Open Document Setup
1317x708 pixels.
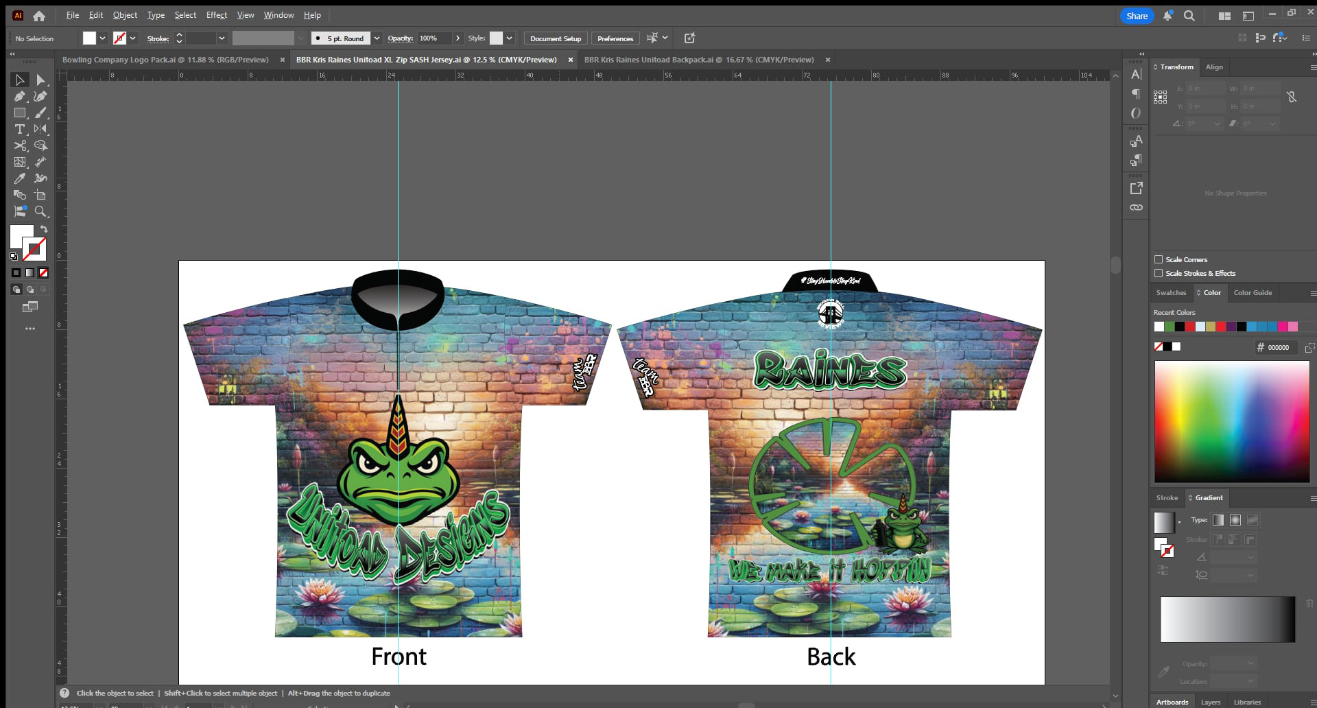[x=555, y=38]
